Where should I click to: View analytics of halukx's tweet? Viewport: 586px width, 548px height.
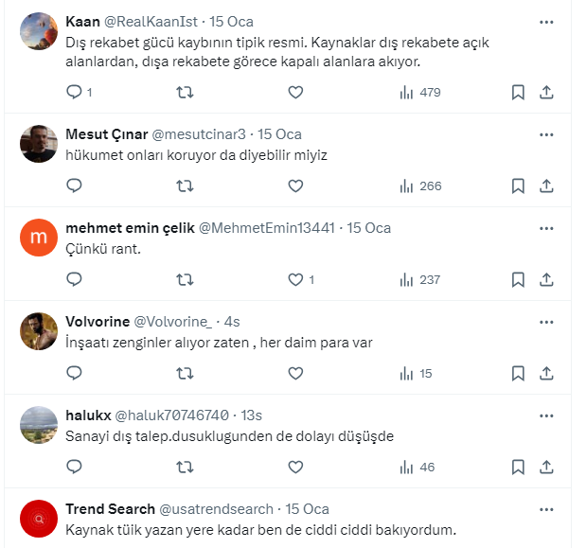click(x=419, y=467)
